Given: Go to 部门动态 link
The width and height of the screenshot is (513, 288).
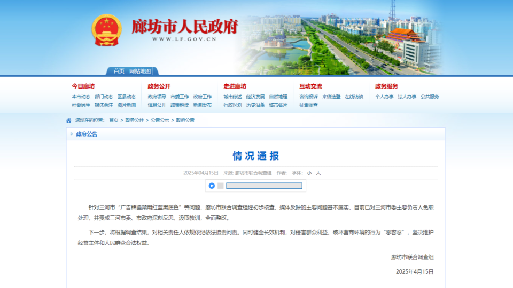Looking at the screenshot, I should pos(104,97).
